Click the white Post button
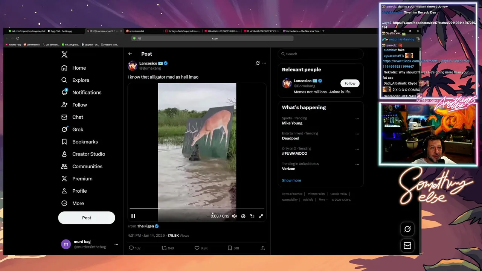The height and width of the screenshot is (271, 482). [87, 218]
